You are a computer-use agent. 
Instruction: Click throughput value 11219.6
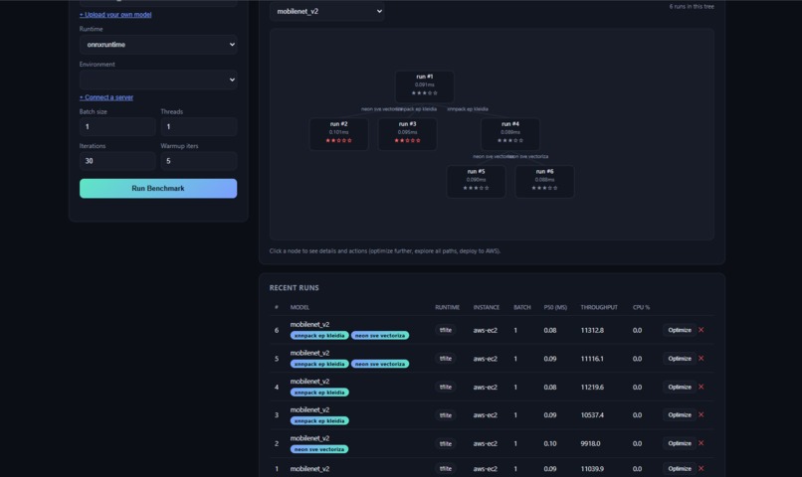click(x=592, y=388)
